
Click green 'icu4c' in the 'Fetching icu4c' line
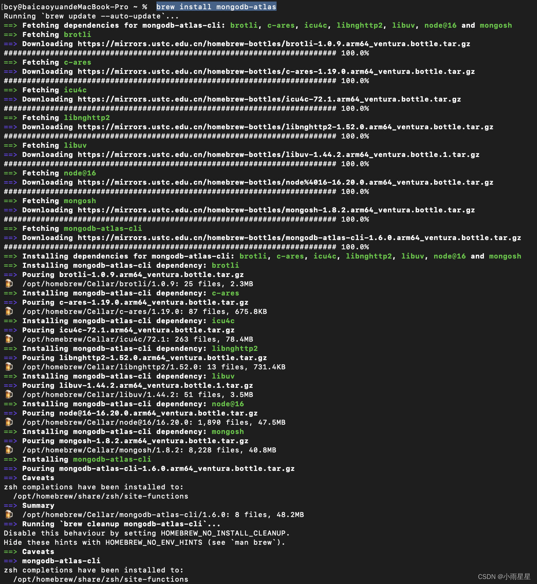tap(75, 90)
